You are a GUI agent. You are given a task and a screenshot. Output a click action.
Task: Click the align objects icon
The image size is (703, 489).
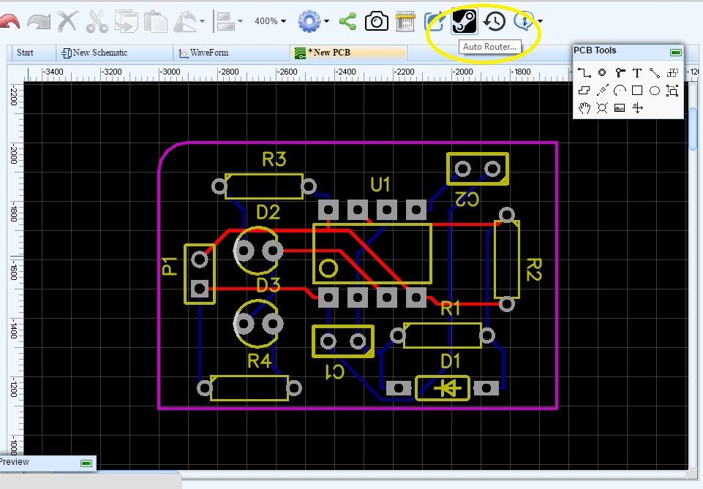226,21
